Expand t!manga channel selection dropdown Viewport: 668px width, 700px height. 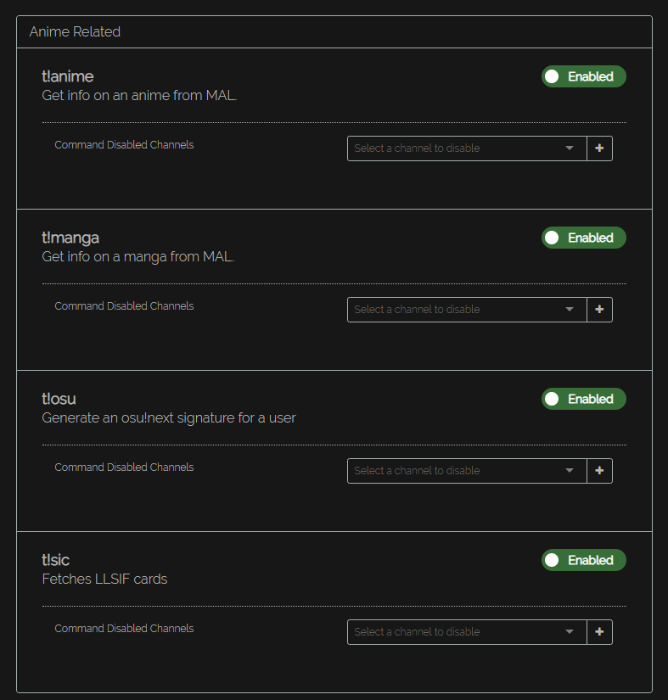[466, 310]
